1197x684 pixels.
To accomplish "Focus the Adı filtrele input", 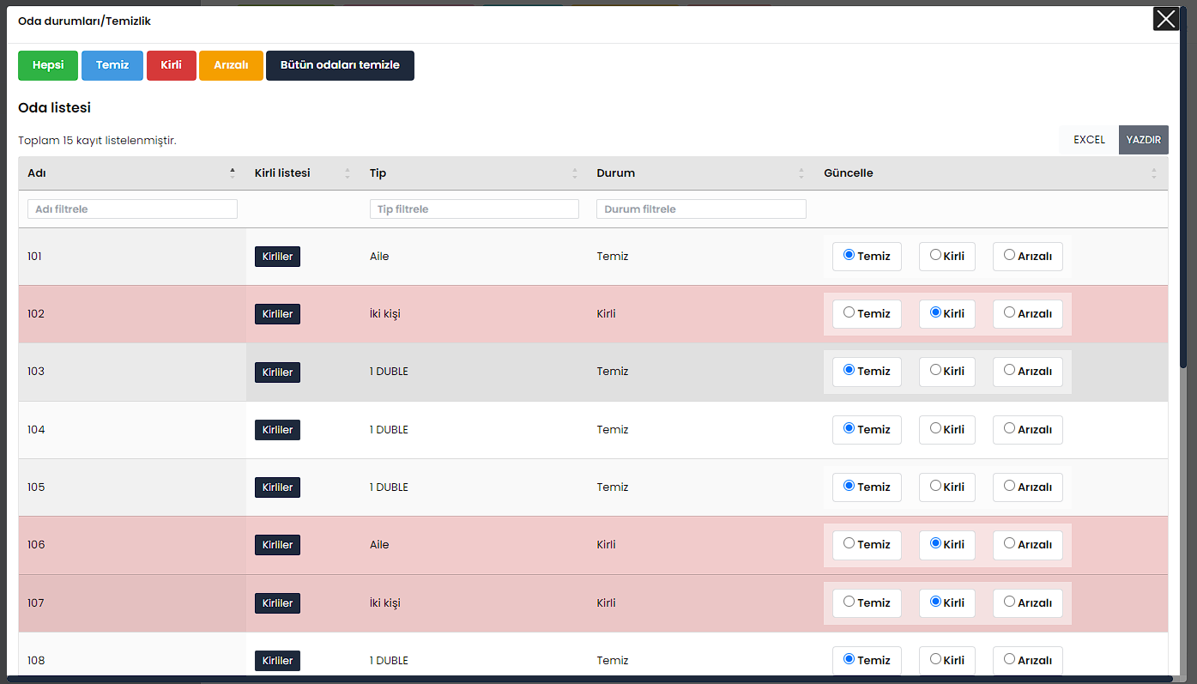I will click(132, 209).
